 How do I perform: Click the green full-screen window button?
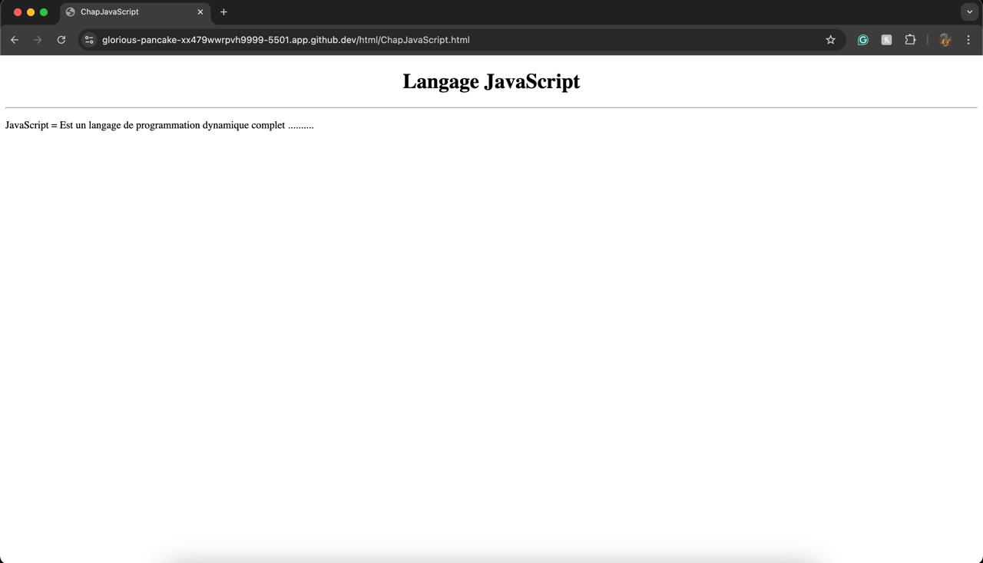point(44,12)
